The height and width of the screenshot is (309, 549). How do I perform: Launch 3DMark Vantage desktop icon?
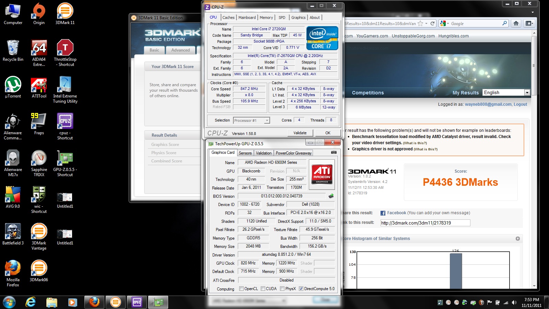39,237
